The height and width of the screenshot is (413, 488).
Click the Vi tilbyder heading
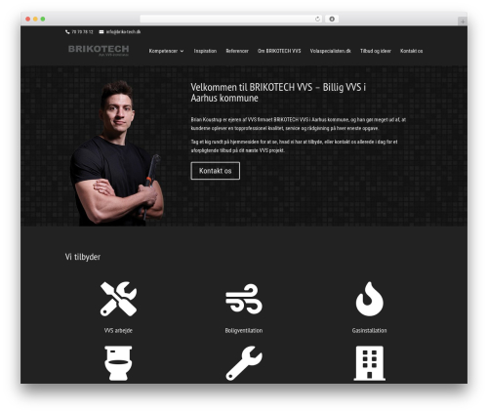click(83, 257)
